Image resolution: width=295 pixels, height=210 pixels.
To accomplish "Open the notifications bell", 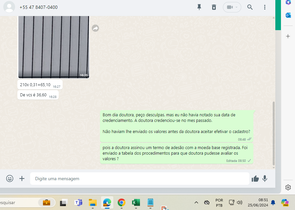I will tap(273, 202).
